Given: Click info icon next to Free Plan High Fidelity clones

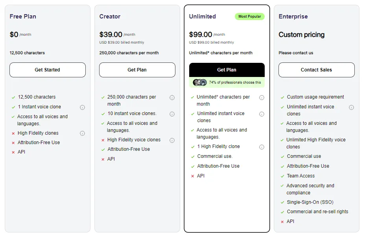Looking at the screenshot, I should tap(82, 133).
